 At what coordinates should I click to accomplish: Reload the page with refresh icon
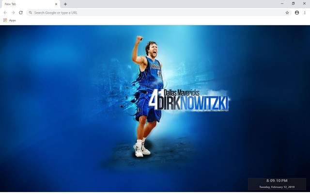pos(21,13)
